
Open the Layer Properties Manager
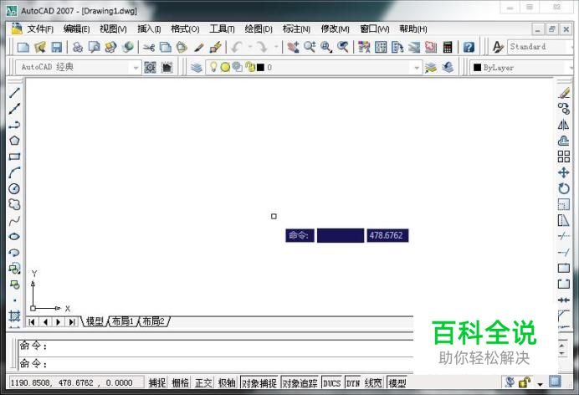click(x=197, y=68)
